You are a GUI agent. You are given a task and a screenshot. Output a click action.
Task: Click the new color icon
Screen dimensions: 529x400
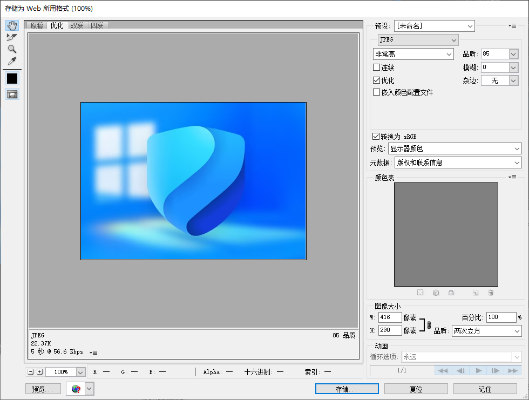pos(476,293)
